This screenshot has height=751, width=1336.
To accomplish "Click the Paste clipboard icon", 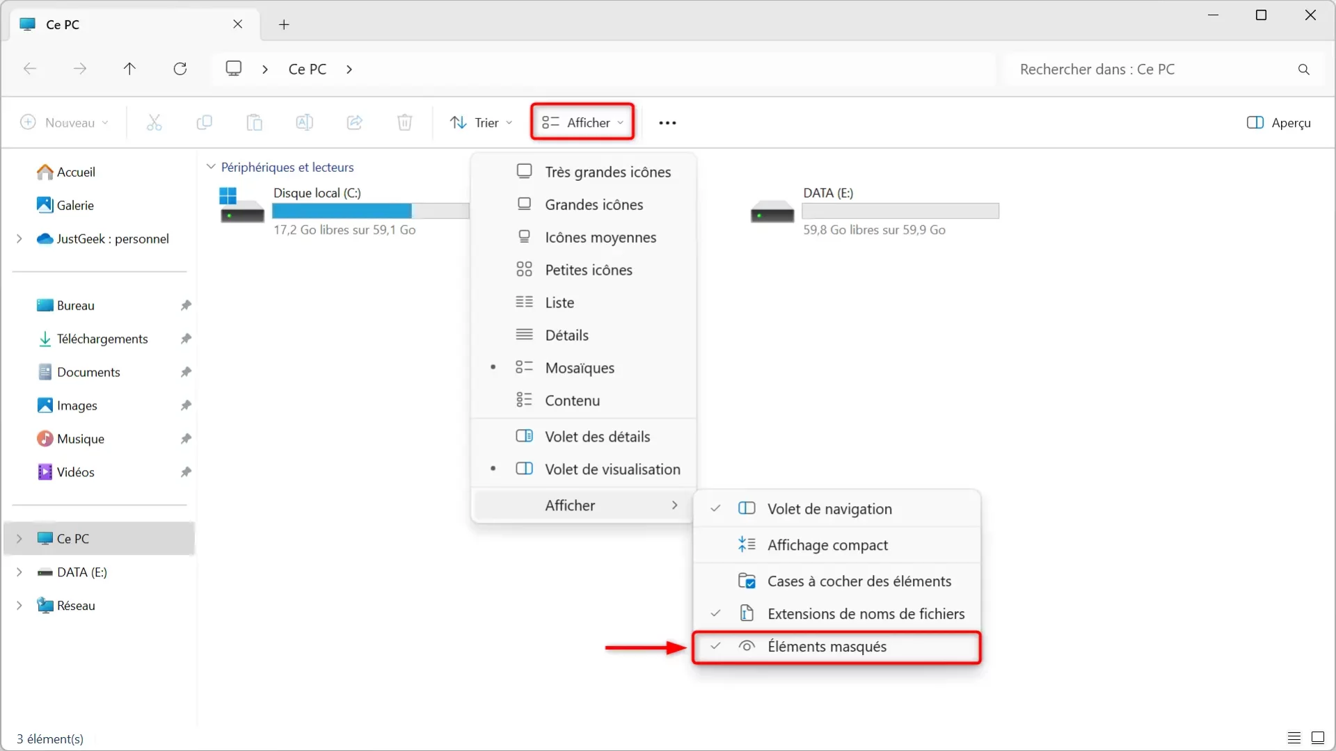I will coord(254,123).
